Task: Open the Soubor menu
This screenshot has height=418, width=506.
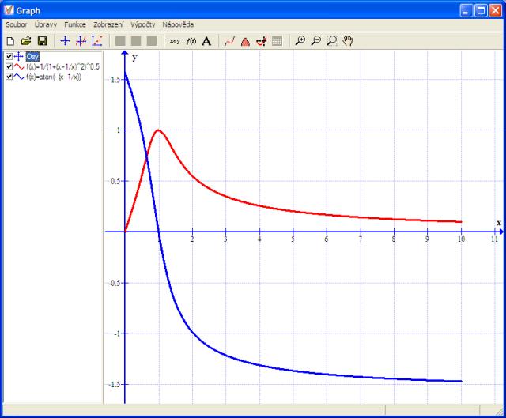Action: coord(16,24)
